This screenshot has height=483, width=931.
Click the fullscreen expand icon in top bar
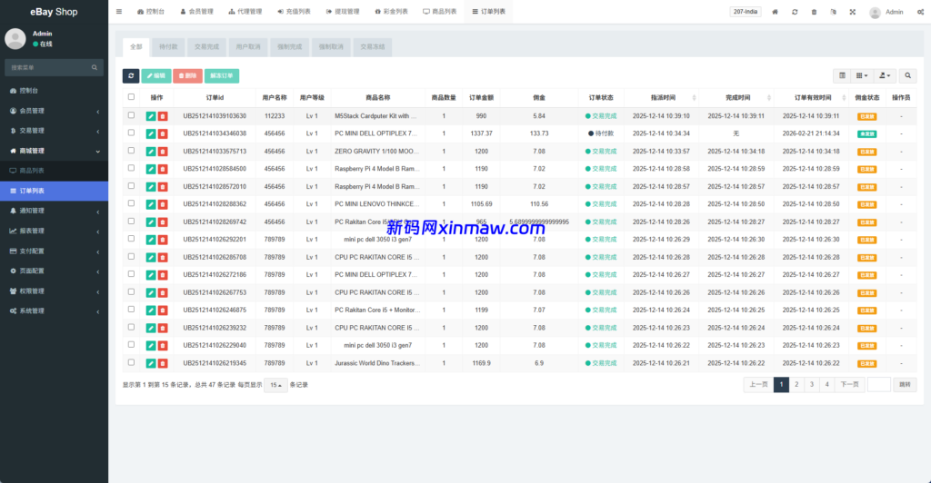pos(853,12)
